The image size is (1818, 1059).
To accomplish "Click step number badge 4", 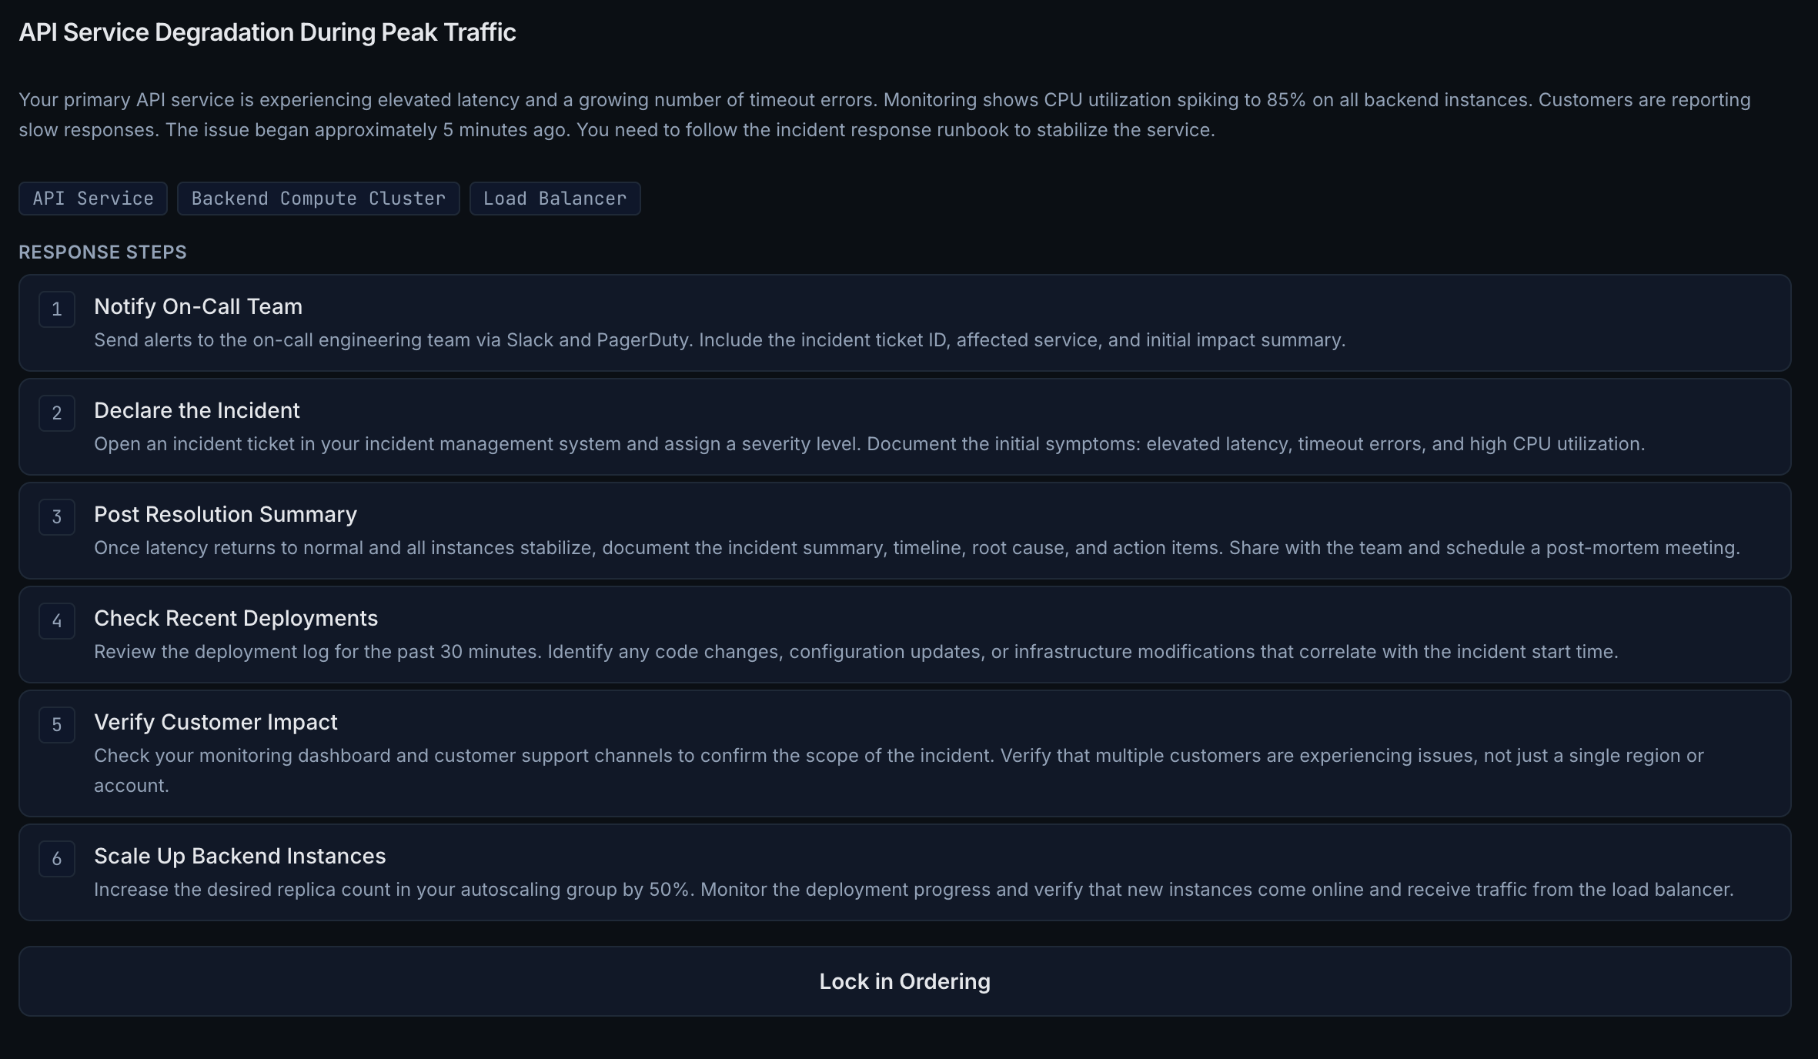I will [56, 620].
